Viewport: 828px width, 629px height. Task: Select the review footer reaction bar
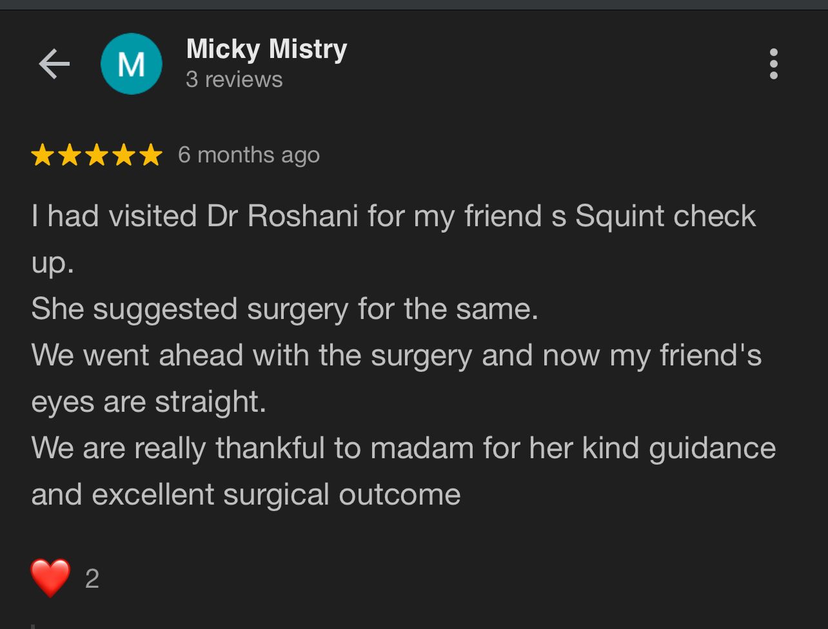[71, 577]
